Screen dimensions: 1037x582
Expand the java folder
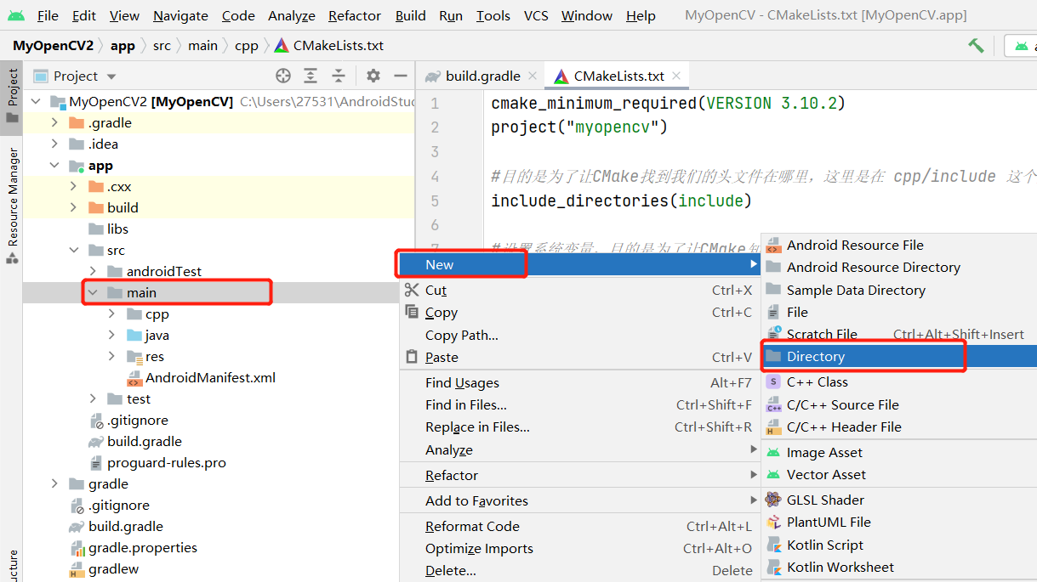111,335
